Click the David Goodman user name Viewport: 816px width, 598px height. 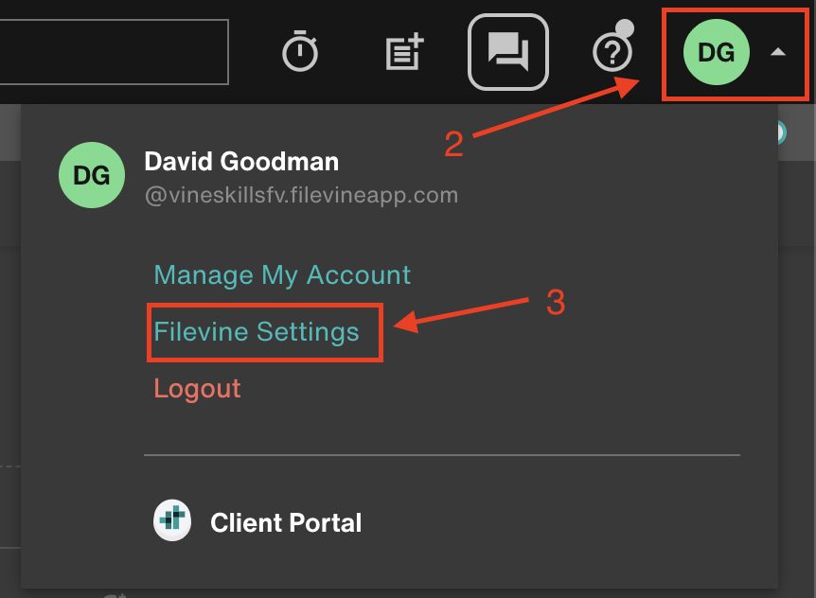[x=241, y=162]
